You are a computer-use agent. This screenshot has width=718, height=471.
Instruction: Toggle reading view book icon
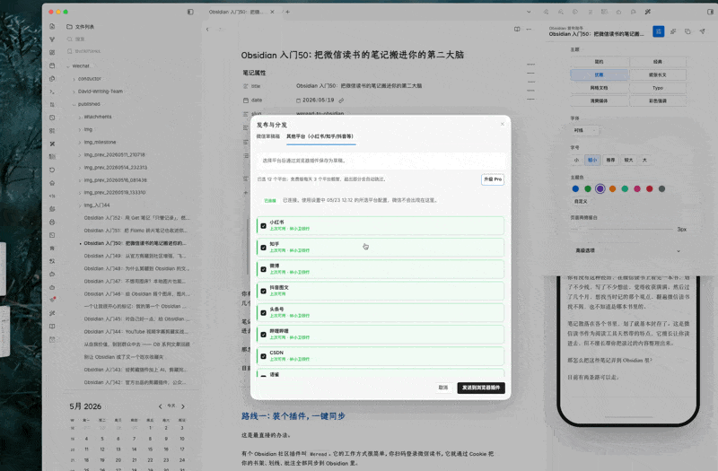(517, 30)
